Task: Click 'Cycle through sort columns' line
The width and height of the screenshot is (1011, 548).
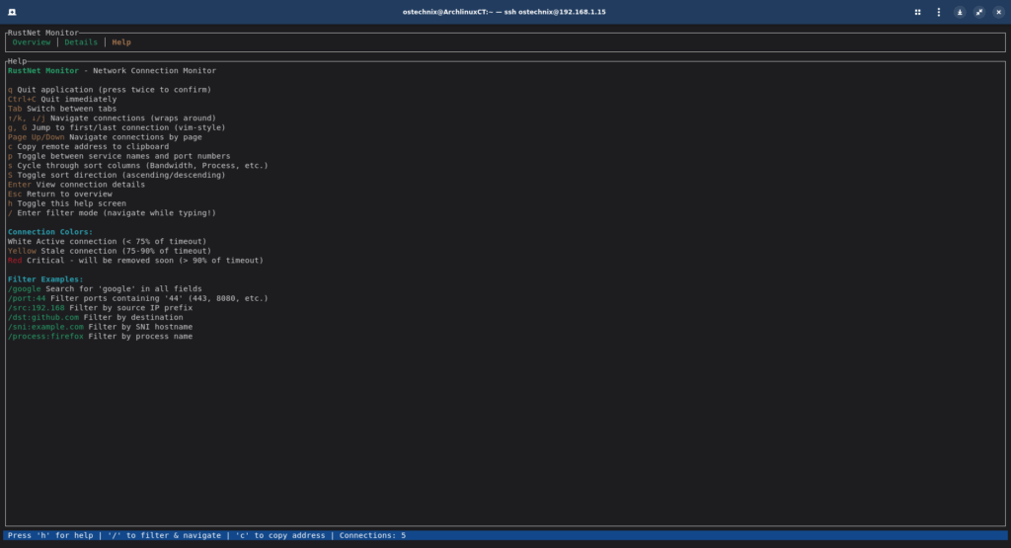Action: [x=138, y=165]
